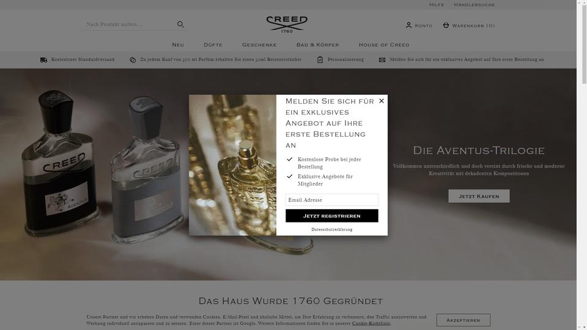Accept cookies with the Akzeptieren button
Viewport: 587px width, 330px height.
[x=463, y=320]
